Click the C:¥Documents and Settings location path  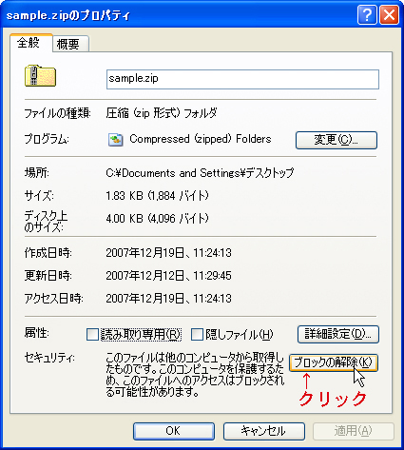pos(200,173)
